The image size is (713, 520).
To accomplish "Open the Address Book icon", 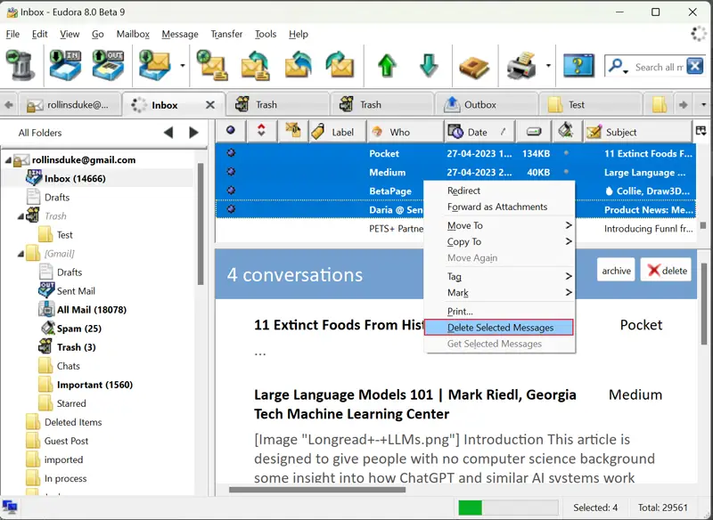I will (474, 67).
